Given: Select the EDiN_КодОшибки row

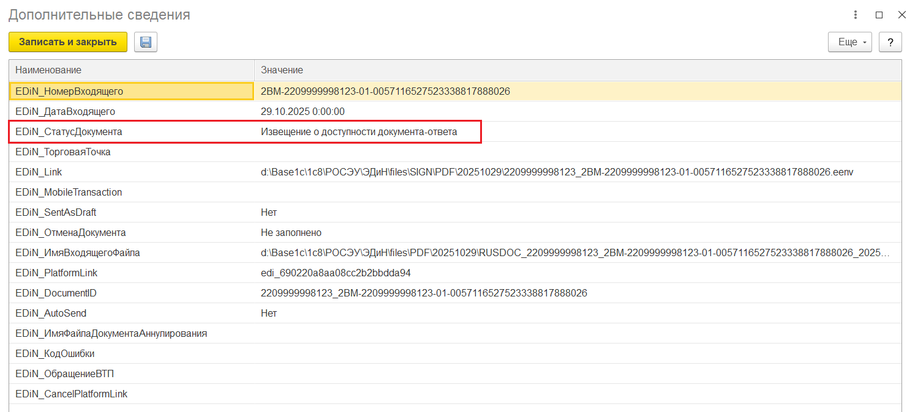Looking at the screenshot, I should (x=55, y=354).
